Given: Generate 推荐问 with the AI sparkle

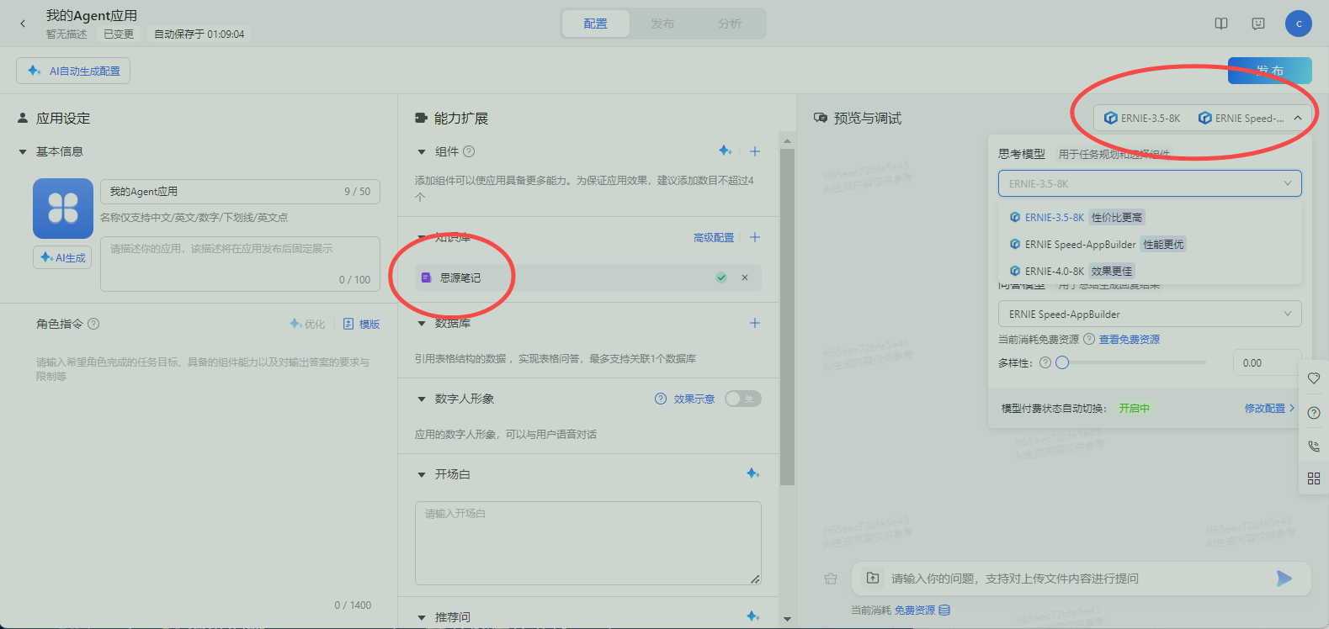Looking at the screenshot, I should pyautogui.click(x=753, y=616).
